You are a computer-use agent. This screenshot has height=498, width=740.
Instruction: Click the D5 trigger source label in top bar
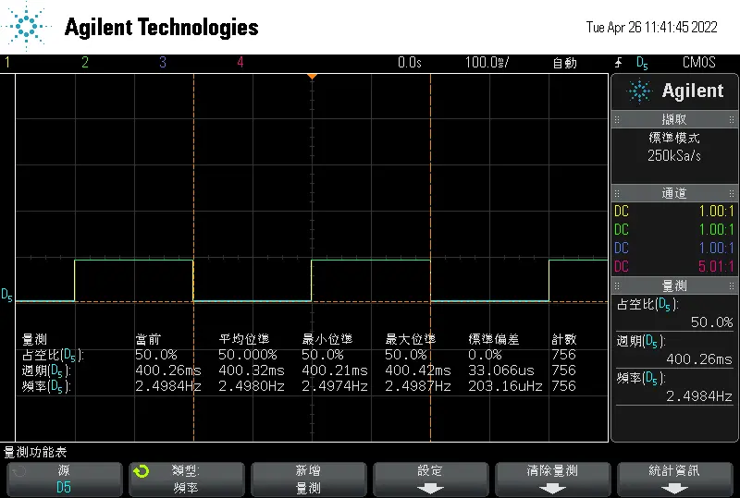[642, 63]
